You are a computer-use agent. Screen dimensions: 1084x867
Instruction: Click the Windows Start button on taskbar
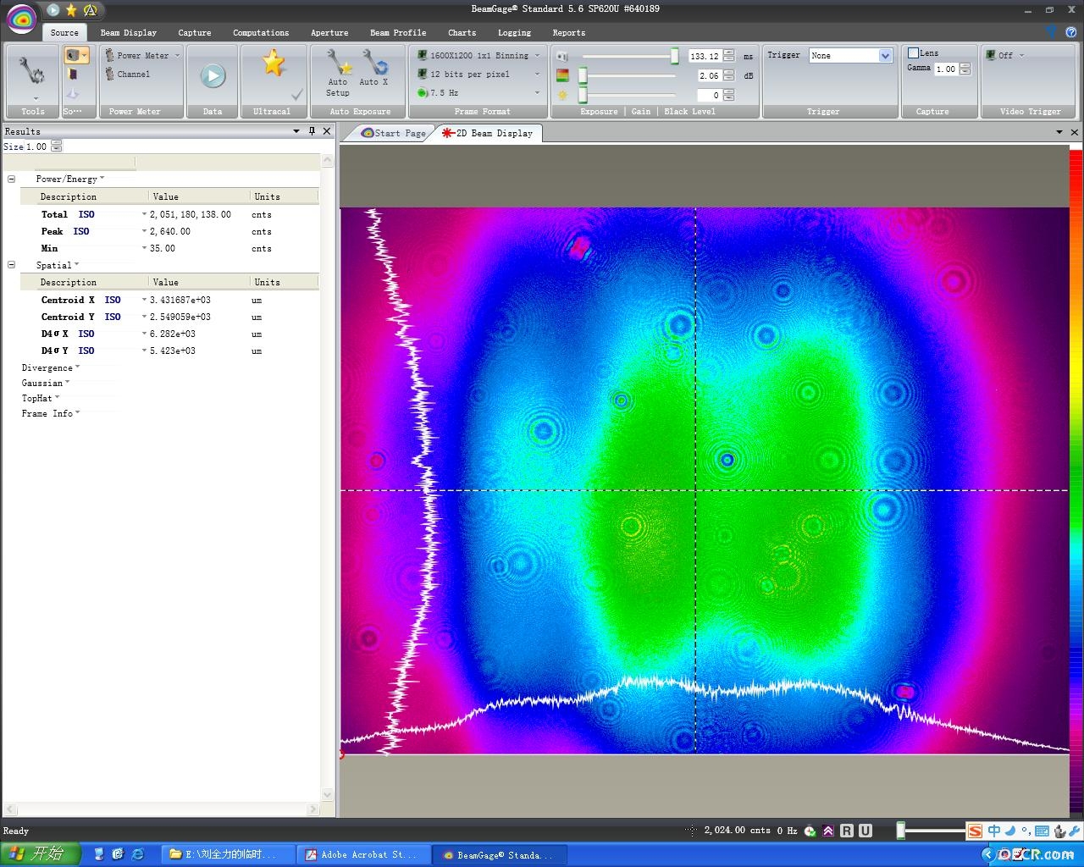click(41, 854)
